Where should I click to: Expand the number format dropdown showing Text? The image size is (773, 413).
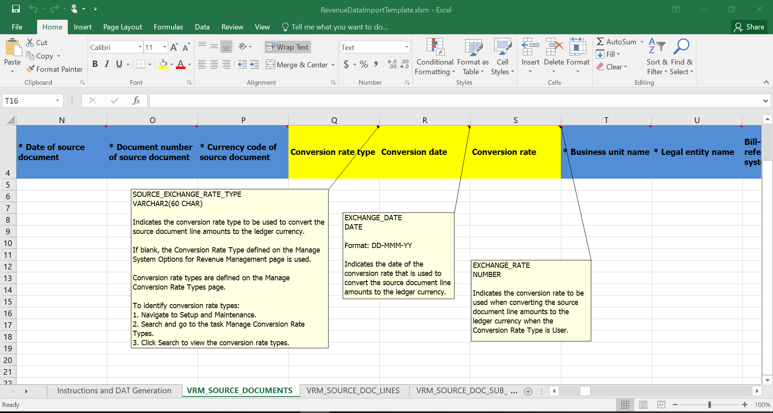406,48
